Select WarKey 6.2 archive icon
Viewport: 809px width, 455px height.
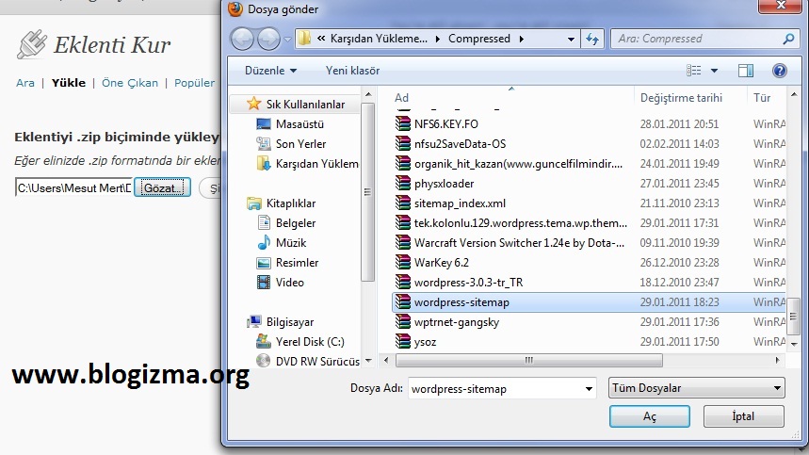pyautogui.click(x=403, y=262)
